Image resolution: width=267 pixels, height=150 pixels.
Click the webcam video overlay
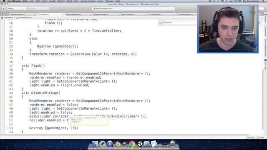[x=228, y=29]
